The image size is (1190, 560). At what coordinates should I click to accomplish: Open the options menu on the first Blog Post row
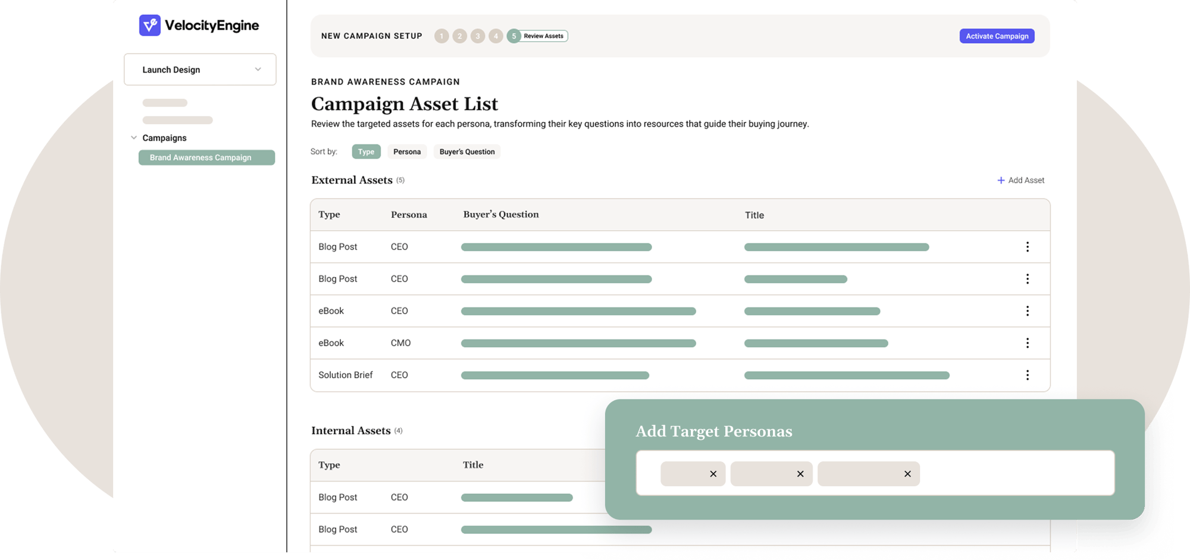[1028, 247]
